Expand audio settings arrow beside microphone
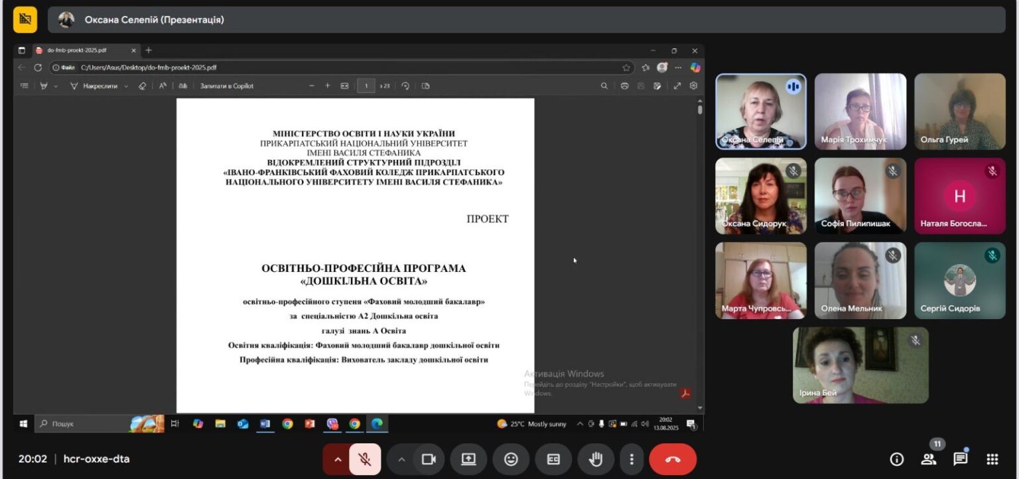This screenshot has width=1019, height=479. point(337,459)
